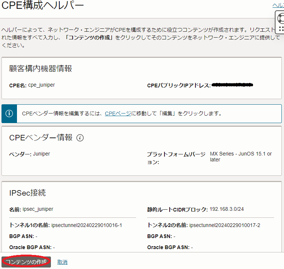Click the cpe_juniper CPE name value
The width and height of the screenshot is (284, 269).
pyautogui.click(x=41, y=85)
